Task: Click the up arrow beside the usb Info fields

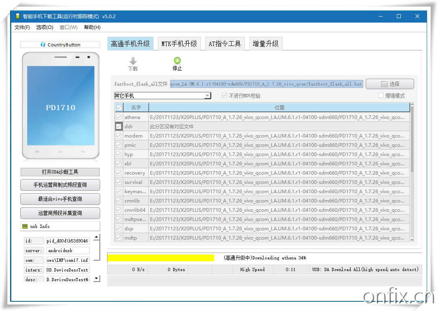Action: 96,237
